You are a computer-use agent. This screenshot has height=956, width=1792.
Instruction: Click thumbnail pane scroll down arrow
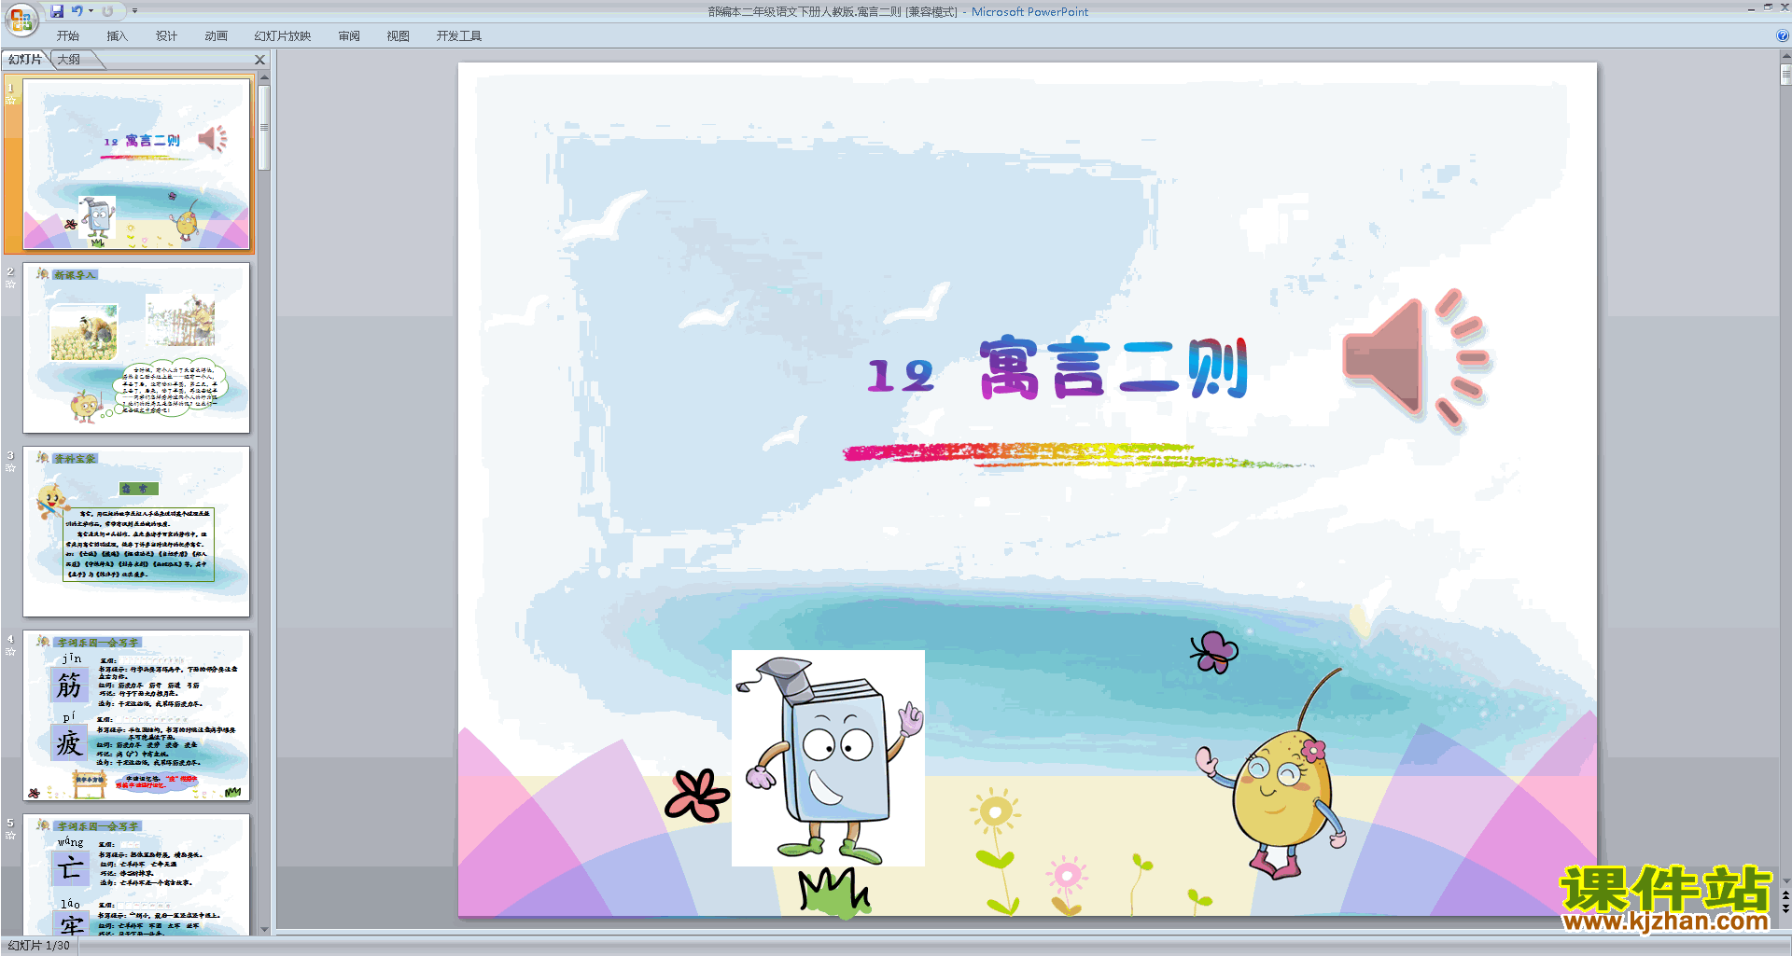[x=264, y=929]
